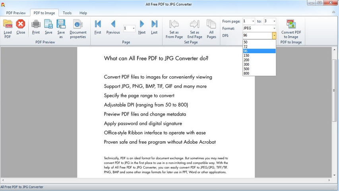Open the Tools tab
This screenshot has height=191, width=339.
click(x=67, y=13)
